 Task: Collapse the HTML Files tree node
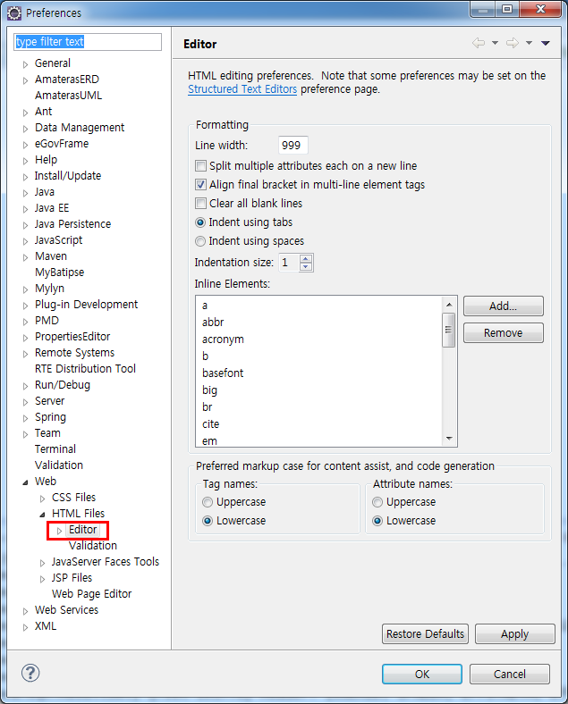42,515
